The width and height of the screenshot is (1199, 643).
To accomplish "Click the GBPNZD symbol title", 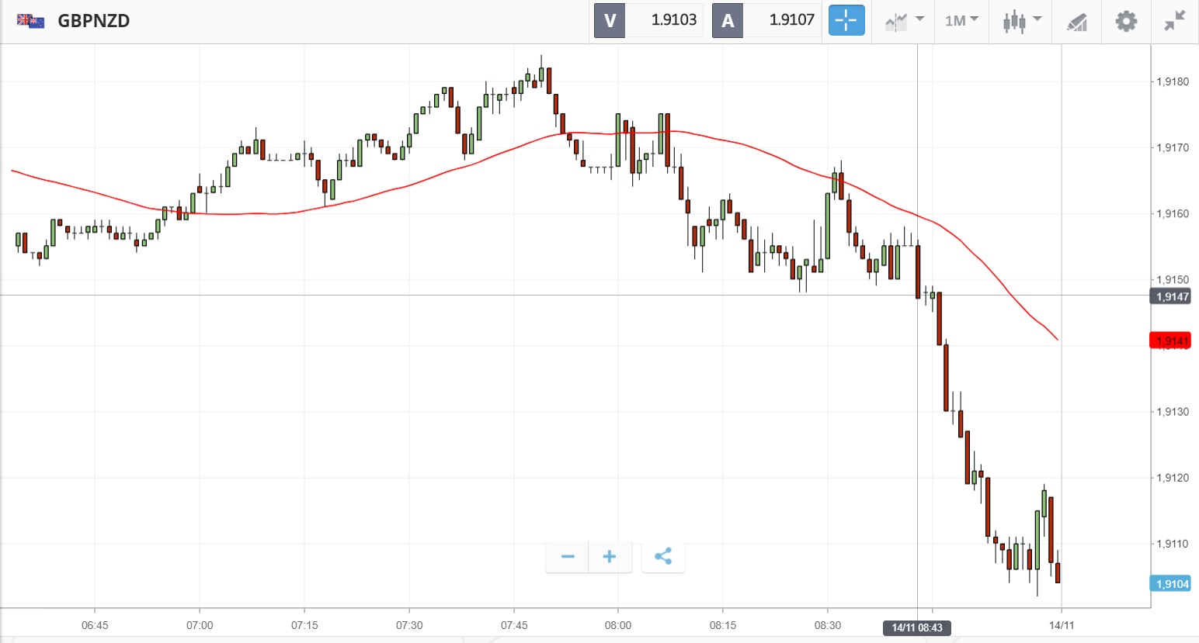I will pos(94,21).
